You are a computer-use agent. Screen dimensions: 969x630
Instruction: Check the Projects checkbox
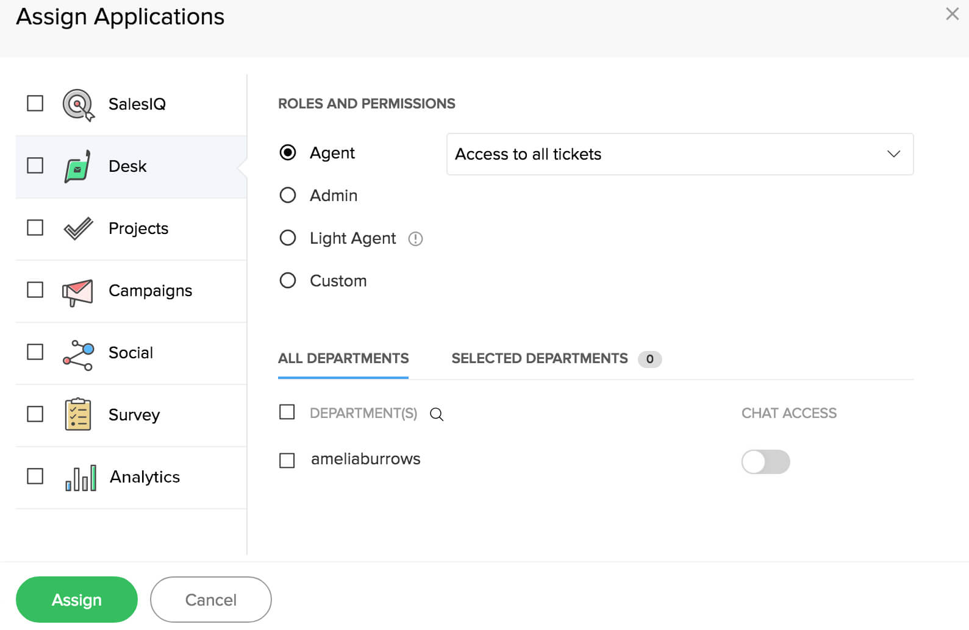[35, 228]
